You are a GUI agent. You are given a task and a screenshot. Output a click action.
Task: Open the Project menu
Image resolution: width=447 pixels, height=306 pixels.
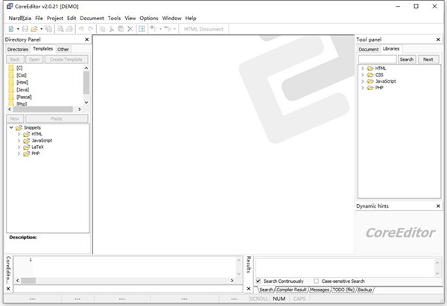[x=55, y=17]
